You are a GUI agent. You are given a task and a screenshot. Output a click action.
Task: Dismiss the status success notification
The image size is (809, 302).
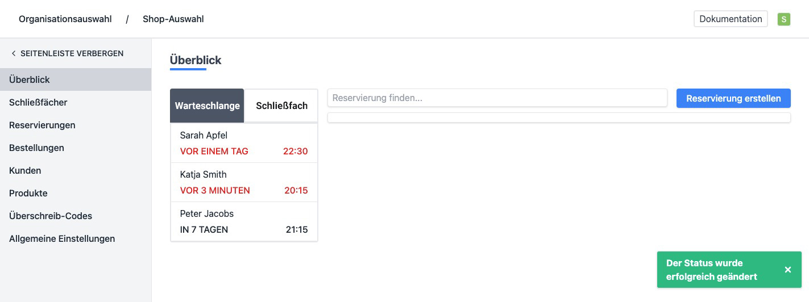pos(787,270)
